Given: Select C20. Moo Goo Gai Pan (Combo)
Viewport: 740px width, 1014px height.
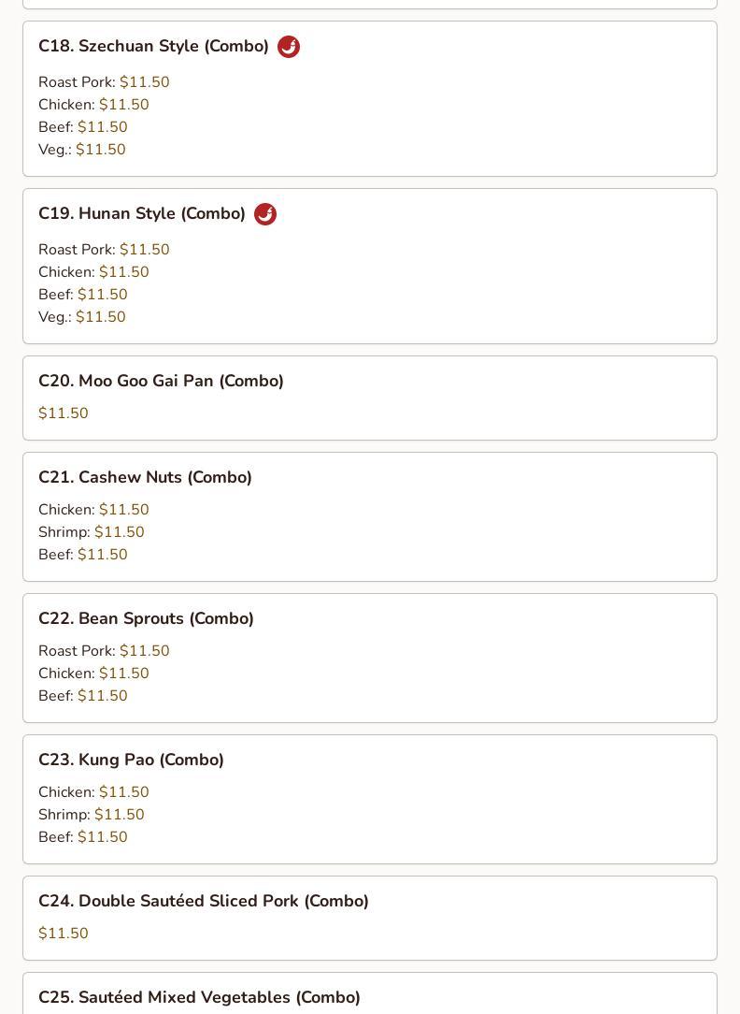Looking at the screenshot, I should pos(370,398).
